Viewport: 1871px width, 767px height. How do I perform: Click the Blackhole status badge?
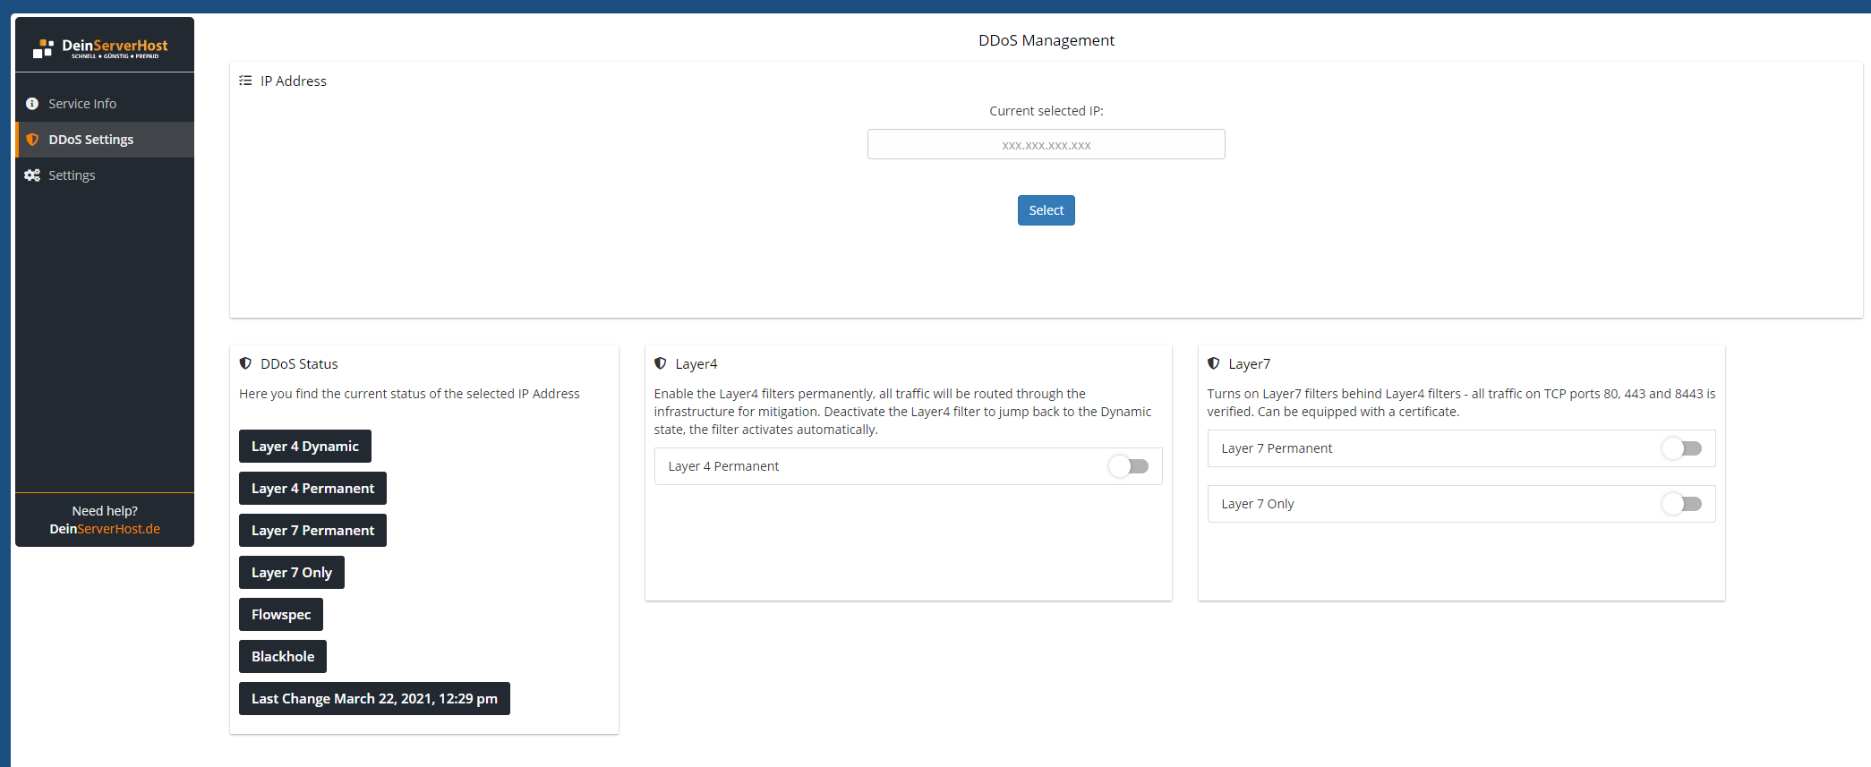pyautogui.click(x=283, y=657)
